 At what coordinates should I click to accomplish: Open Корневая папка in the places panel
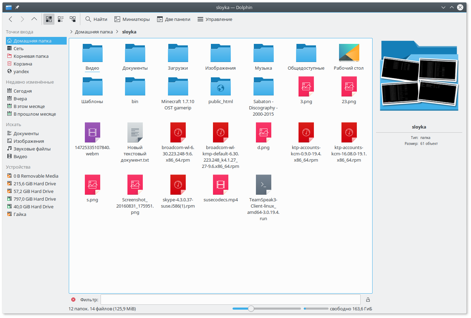pyautogui.click(x=36, y=56)
